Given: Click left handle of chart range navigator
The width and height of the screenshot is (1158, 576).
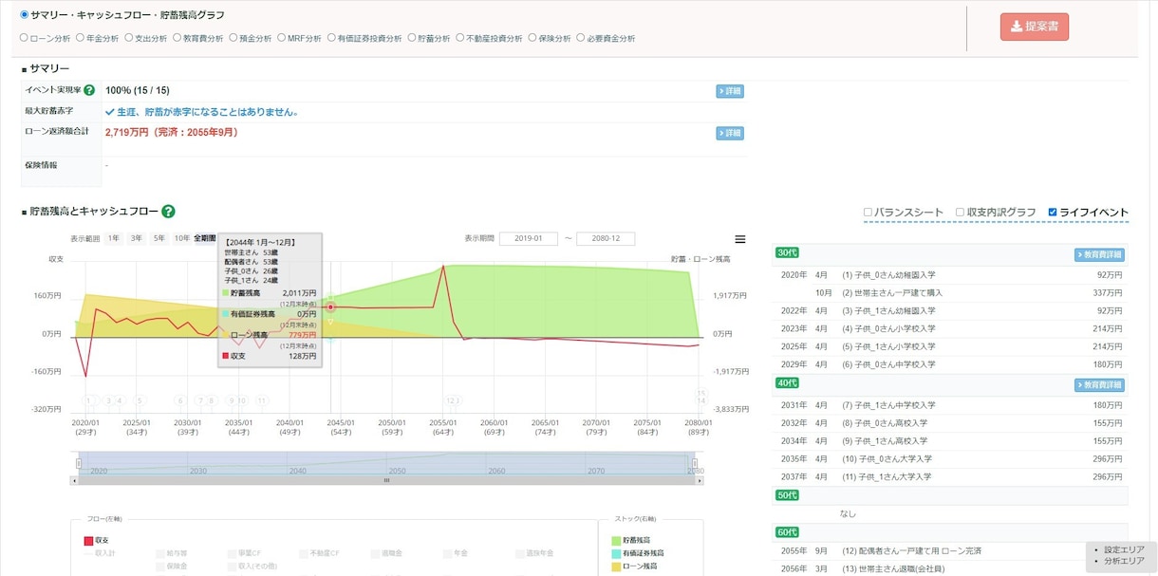Looking at the screenshot, I should point(79,464).
